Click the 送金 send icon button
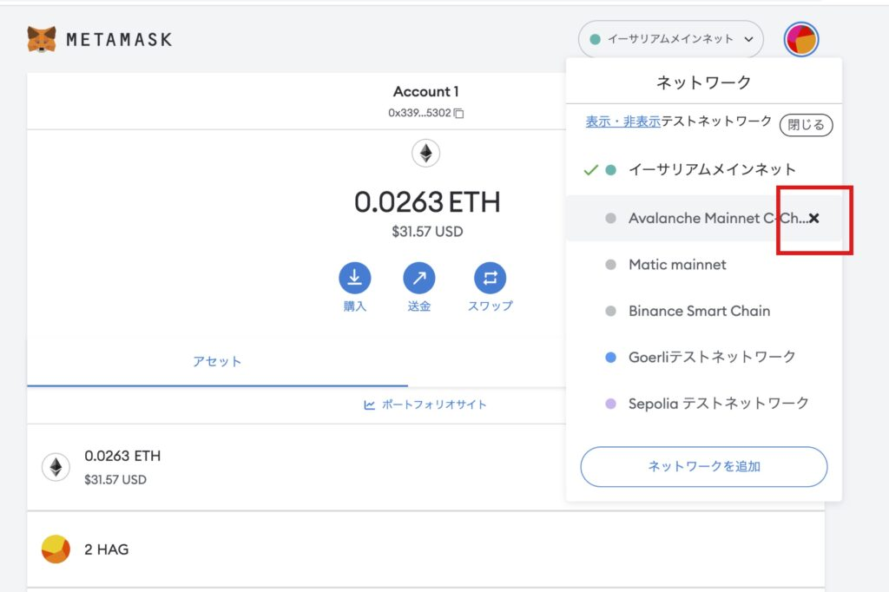 pos(419,278)
